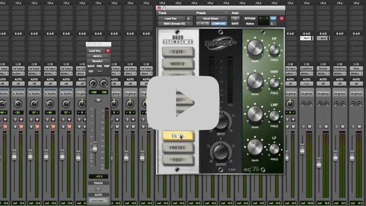Click the Perc input selector button

(356, 69)
